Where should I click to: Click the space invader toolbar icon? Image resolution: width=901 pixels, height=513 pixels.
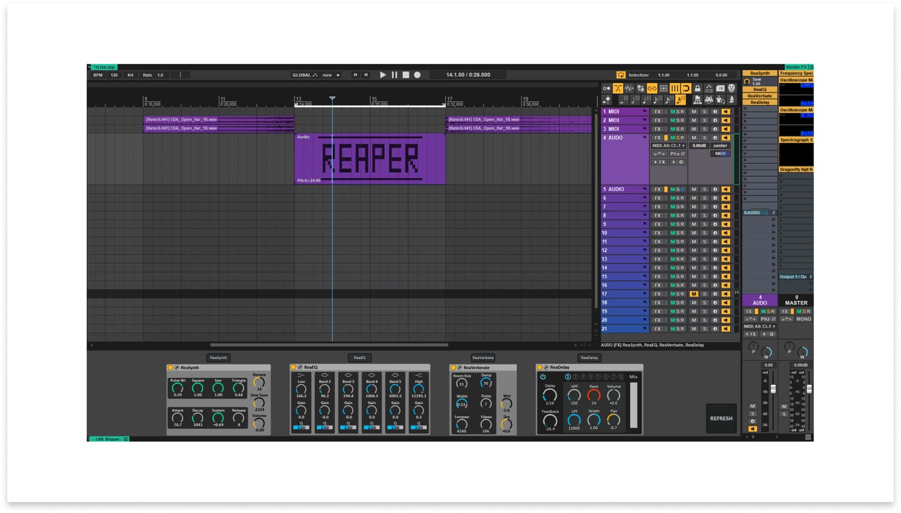709,100
